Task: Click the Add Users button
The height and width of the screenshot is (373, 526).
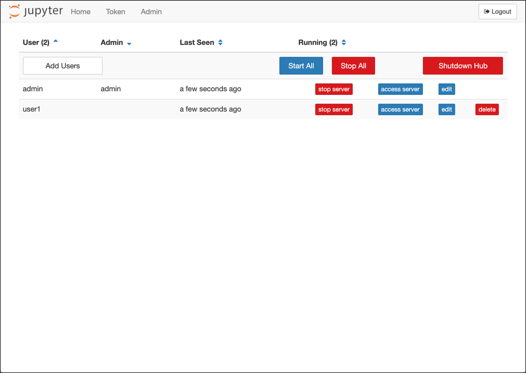Action: (x=62, y=66)
